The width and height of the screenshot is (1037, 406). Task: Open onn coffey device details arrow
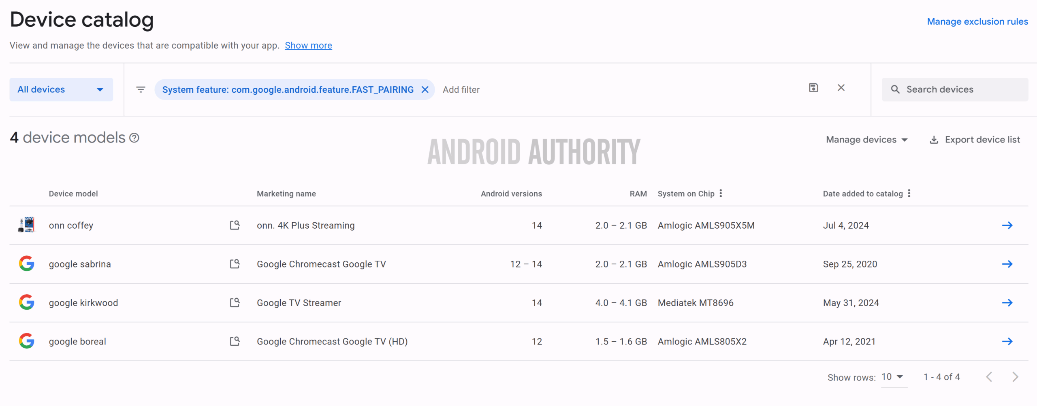(x=1007, y=225)
